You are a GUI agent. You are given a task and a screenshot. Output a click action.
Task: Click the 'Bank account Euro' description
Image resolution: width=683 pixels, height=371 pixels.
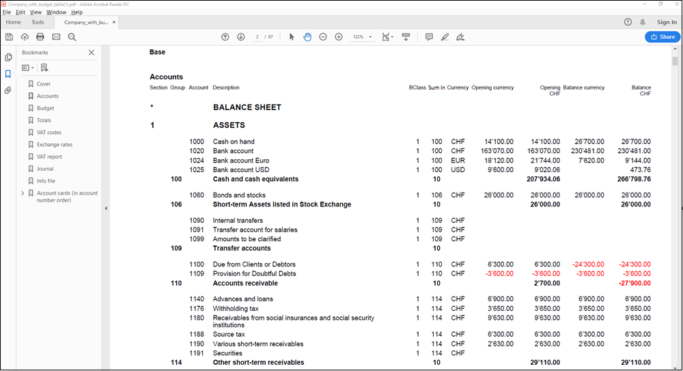coord(241,161)
